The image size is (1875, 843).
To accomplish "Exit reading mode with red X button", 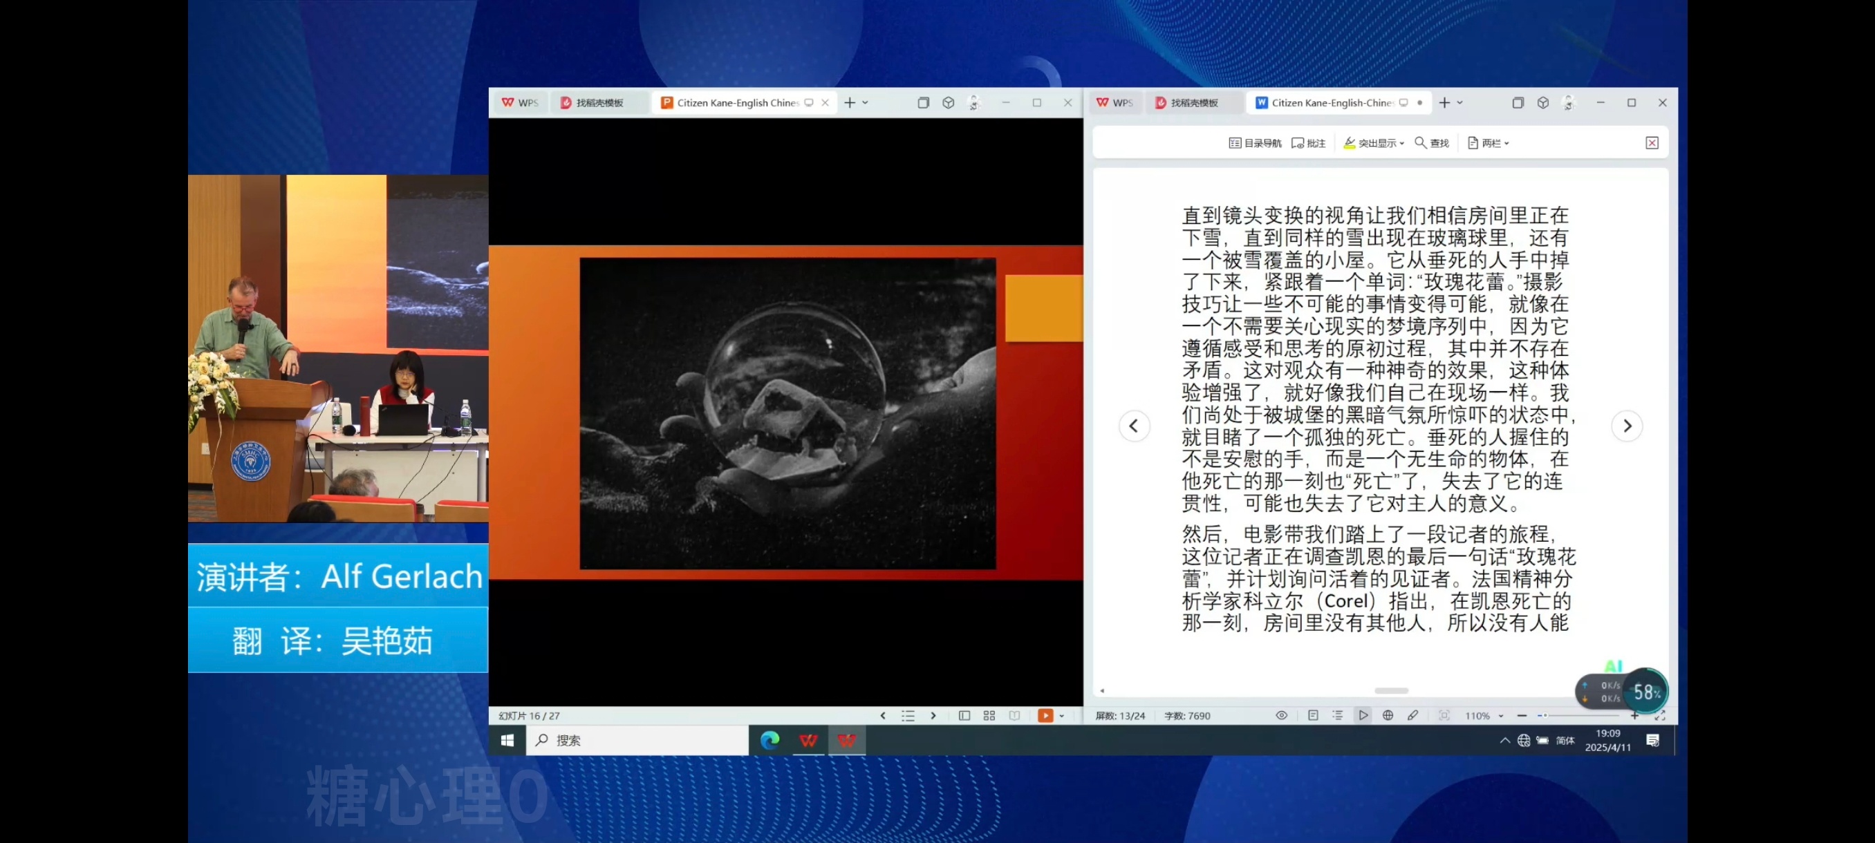I will coord(1652,143).
